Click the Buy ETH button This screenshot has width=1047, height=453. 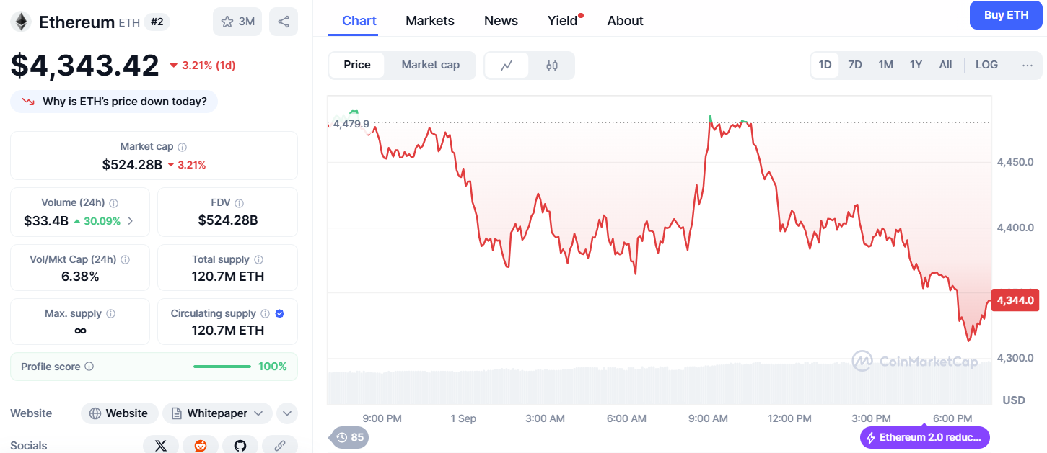point(1005,14)
